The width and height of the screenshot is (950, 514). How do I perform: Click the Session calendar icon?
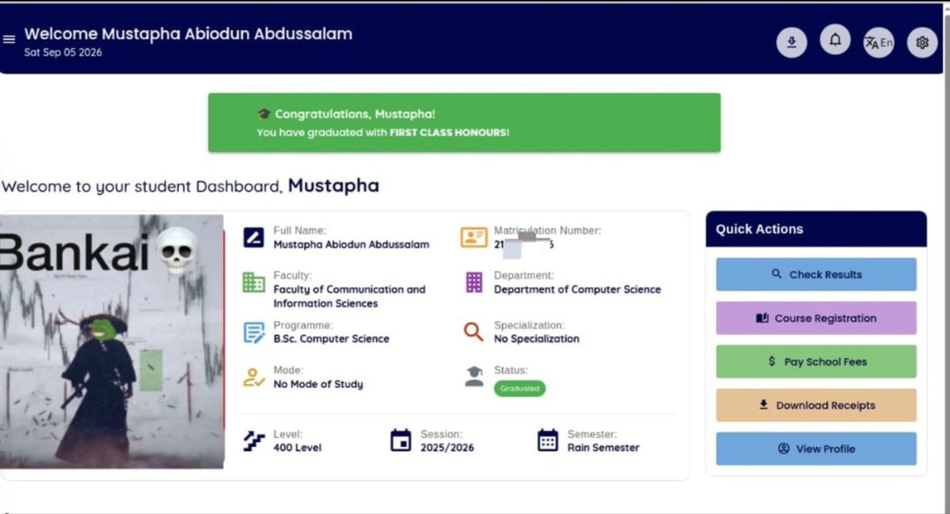coord(401,440)
